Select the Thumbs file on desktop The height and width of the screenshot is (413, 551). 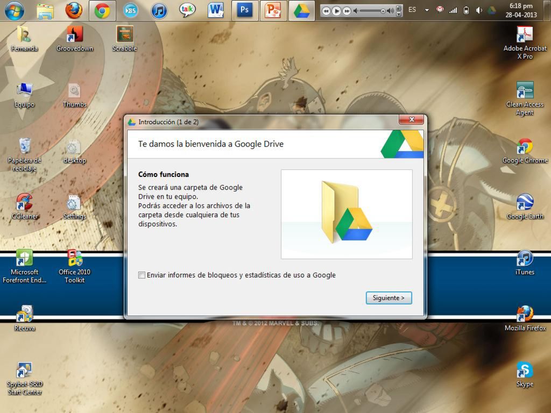pyautogui.click(x=74, y=95)
